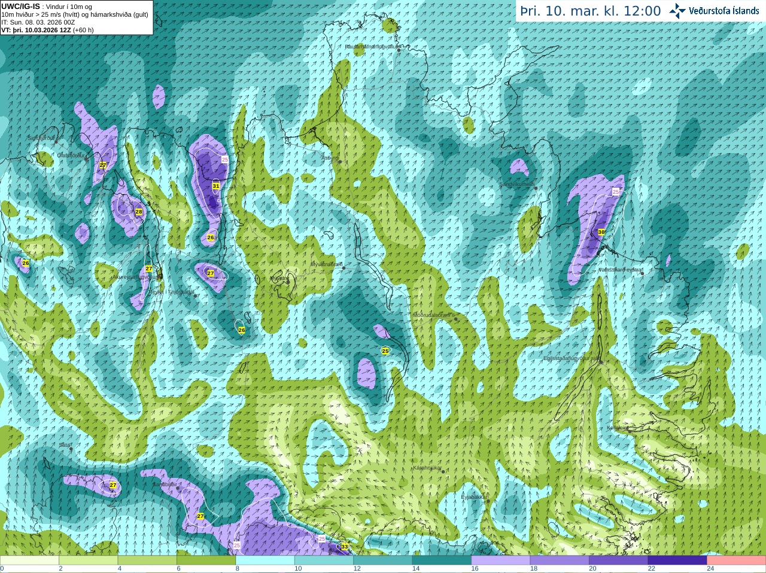Screen dimensions: 766x573
Task: Click the legend tick label 24
Action: (710, 569)
